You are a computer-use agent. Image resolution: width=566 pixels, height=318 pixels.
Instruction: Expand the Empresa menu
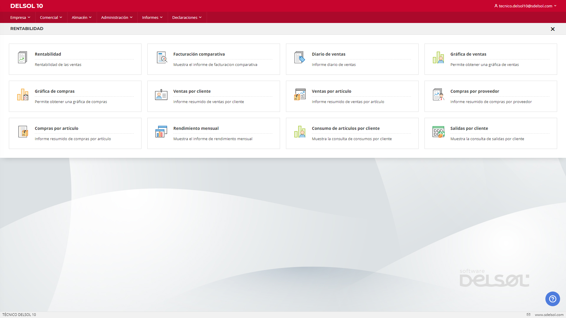pos(20,17)
